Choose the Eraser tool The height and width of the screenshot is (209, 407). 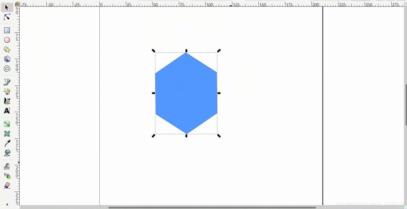click(7, 185)
